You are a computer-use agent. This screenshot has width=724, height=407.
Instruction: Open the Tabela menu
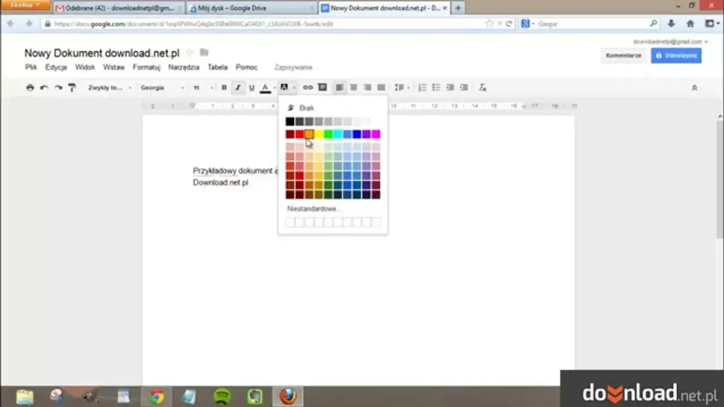tap(218, 67)
